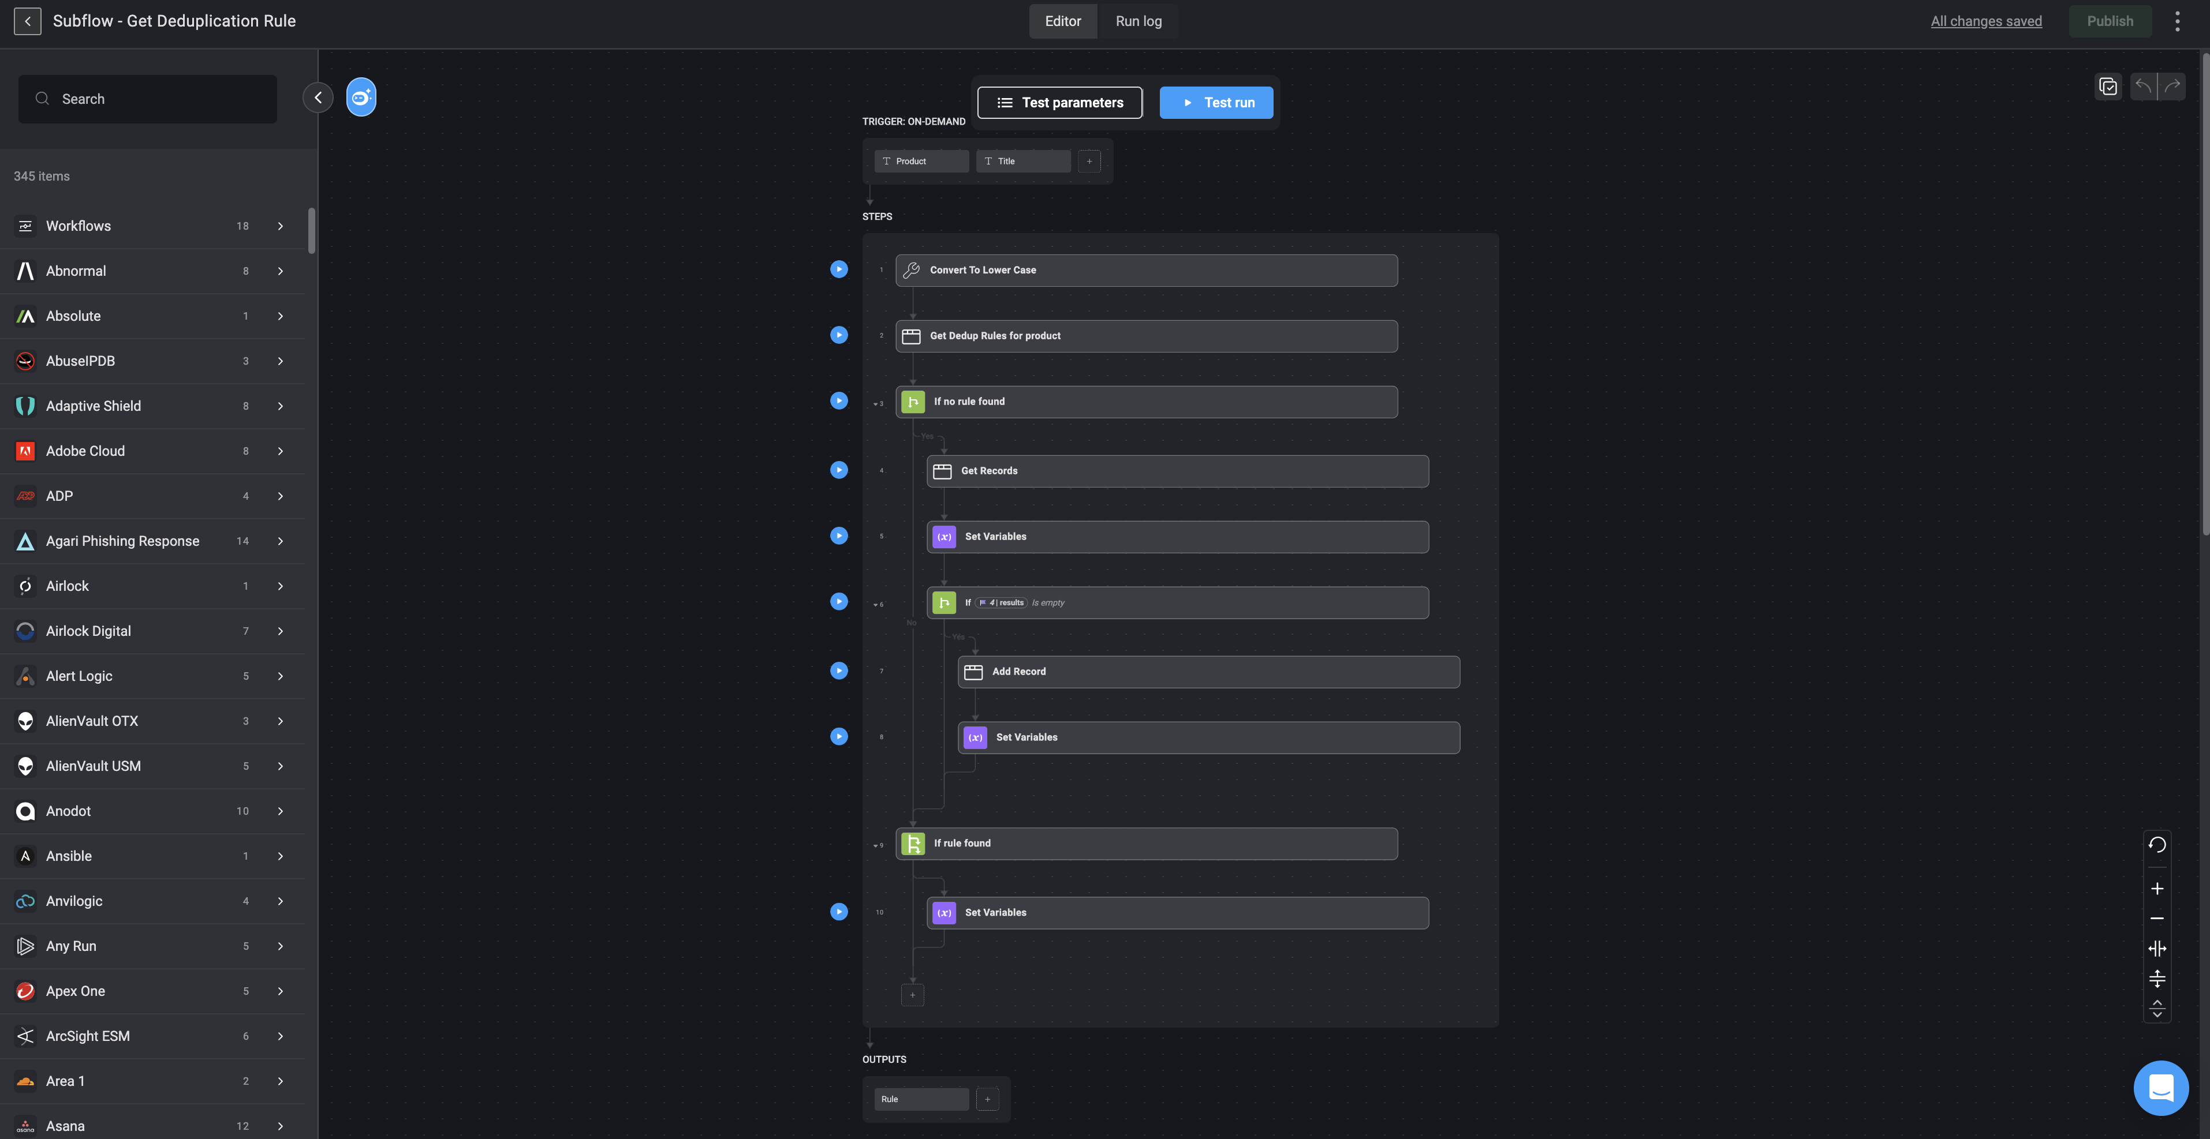The image size is (2210, 1139).
Task: Collapse step 9 branch using its caret
Action: [x=875, y=846]
